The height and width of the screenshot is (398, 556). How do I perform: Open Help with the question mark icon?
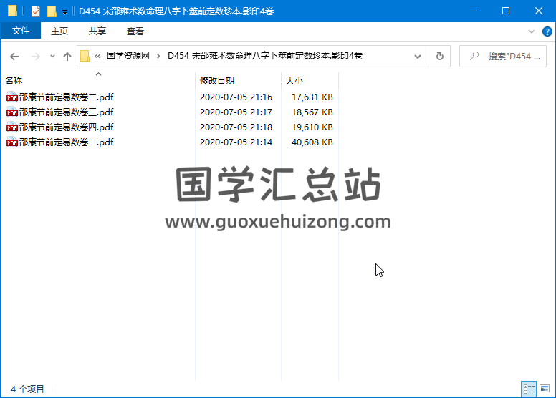(547, 31)
